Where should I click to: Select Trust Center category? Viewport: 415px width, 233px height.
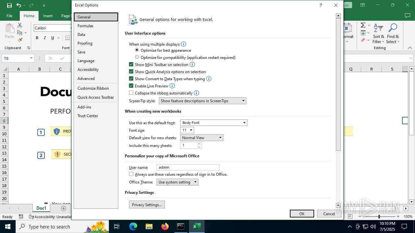point(96,116)
